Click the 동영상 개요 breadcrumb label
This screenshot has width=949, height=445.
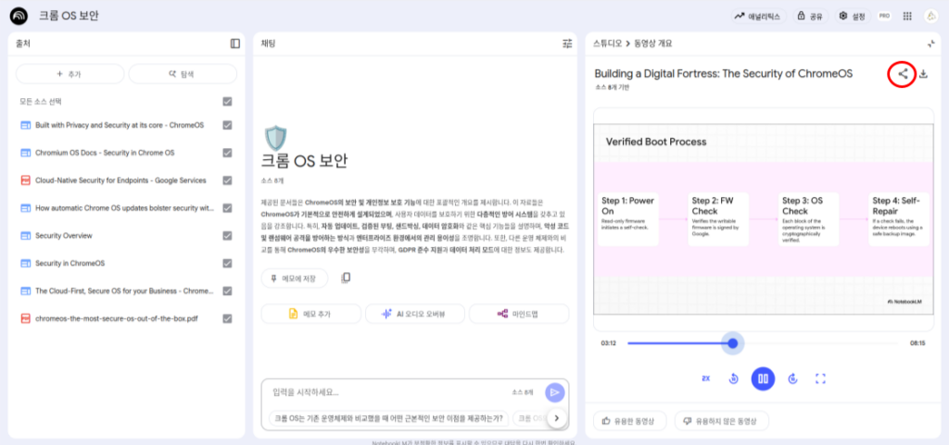click(653, 43)
